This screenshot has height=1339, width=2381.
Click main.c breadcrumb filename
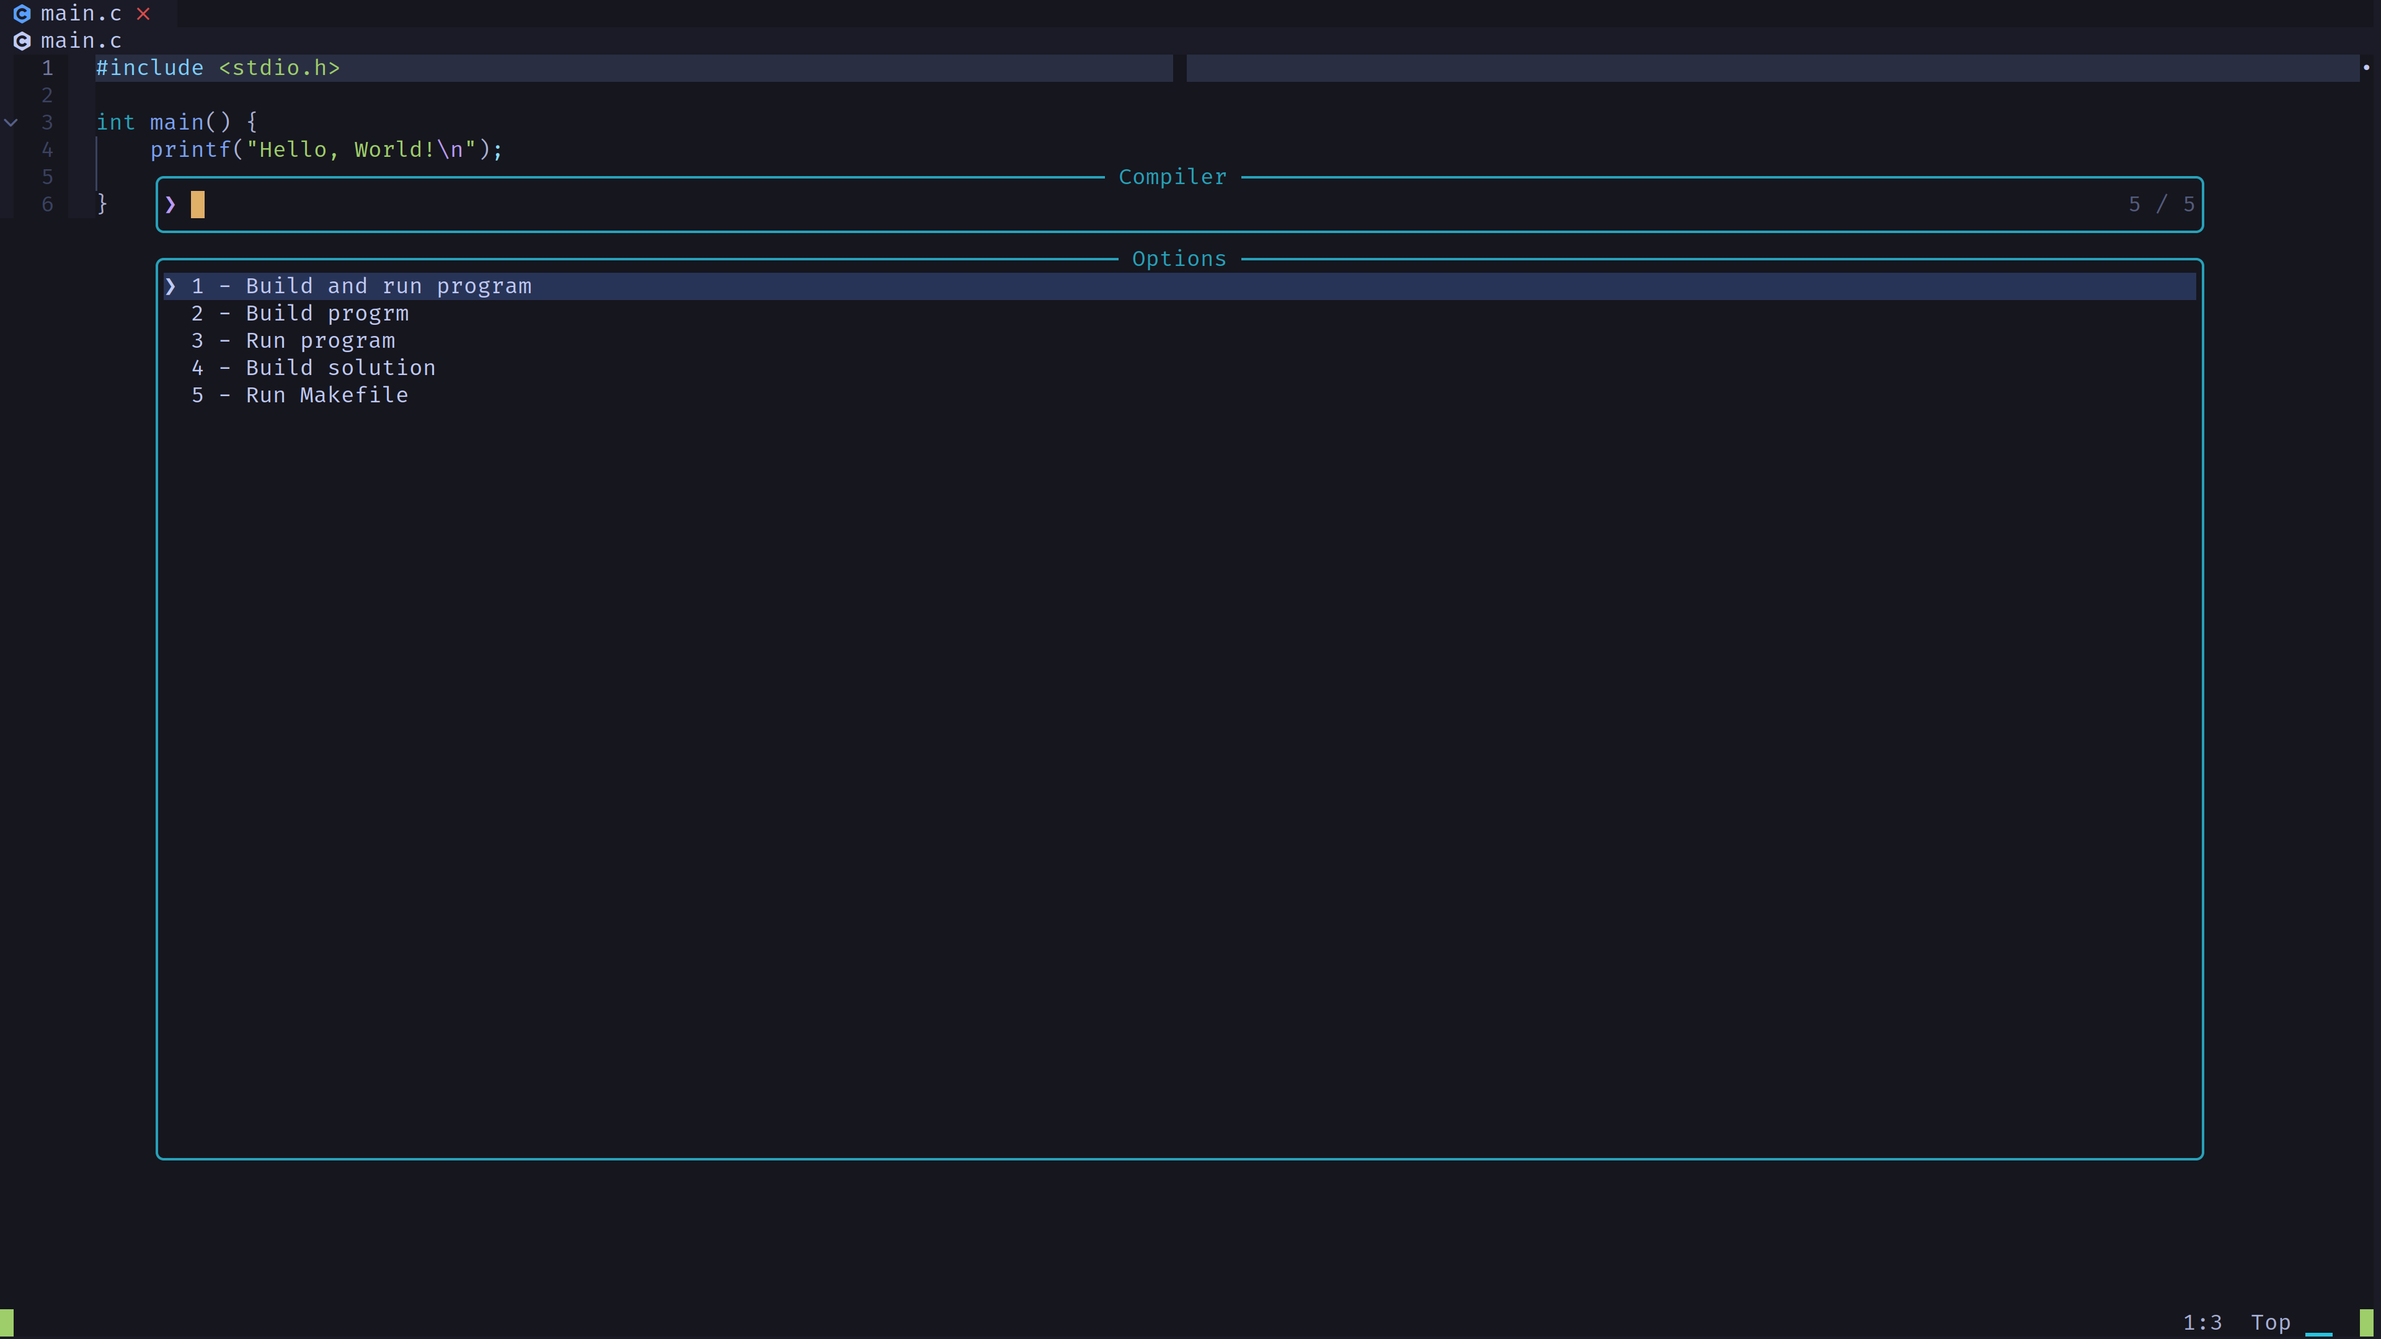tap(81, 41)
